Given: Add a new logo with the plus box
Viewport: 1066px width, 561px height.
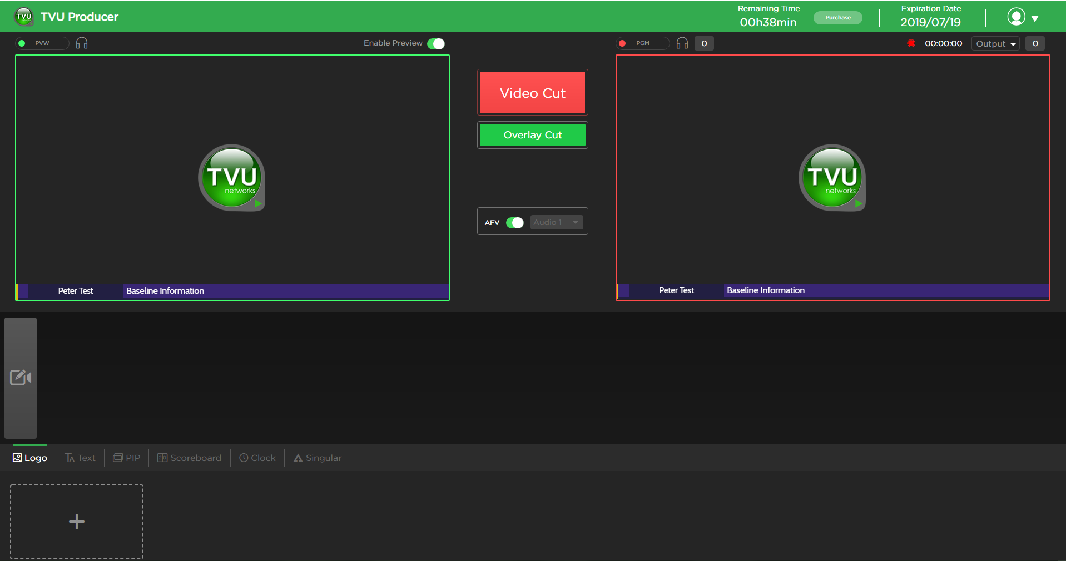Looking at the screenshot, I should [77, 522].
